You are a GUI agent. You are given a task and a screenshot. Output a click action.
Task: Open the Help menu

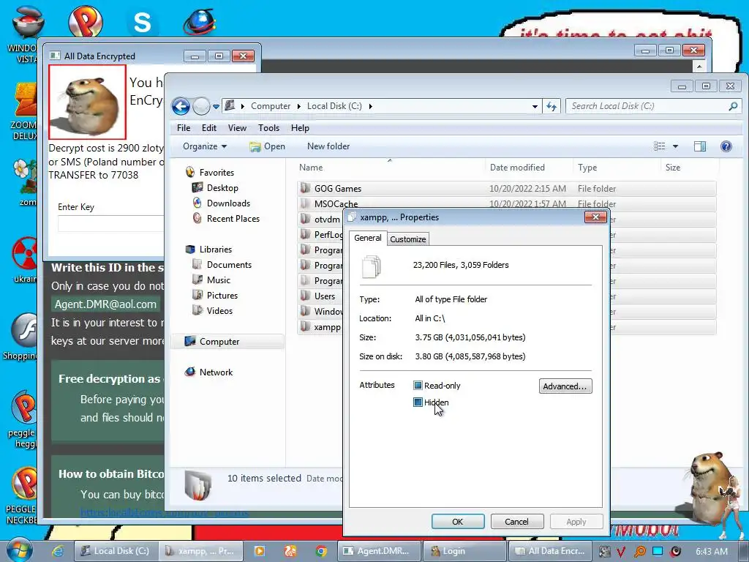[300, 127]
